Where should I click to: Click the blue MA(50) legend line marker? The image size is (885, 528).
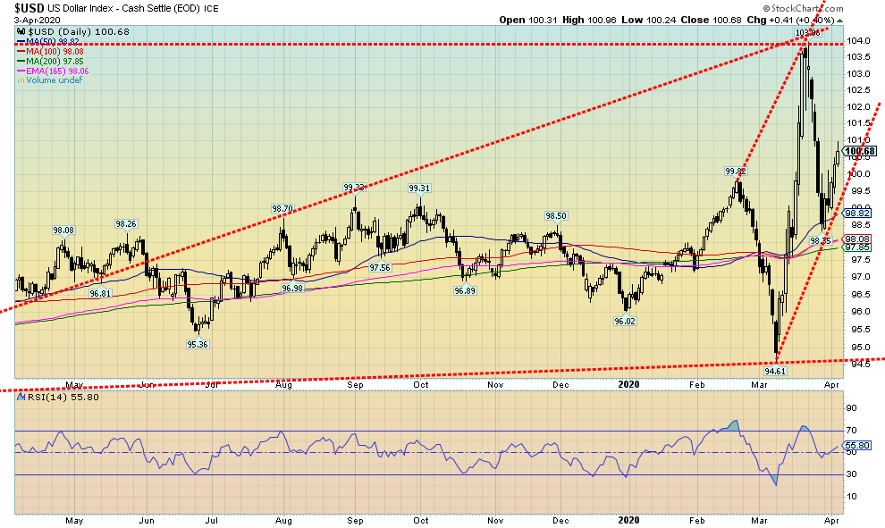pyautogui.click(x=20, y=43)
